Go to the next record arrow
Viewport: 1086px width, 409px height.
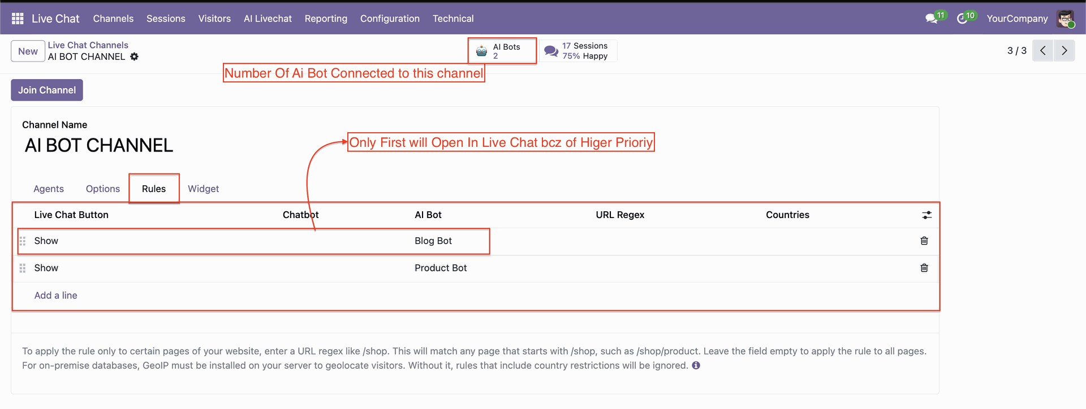coord(1065,51)
